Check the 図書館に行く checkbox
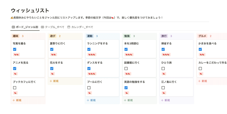The image size is (227, 114). pos(126,69)
